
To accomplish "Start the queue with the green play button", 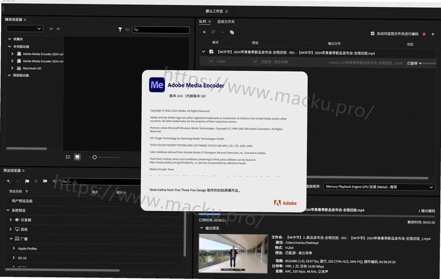I will click(x=433, y=34).
